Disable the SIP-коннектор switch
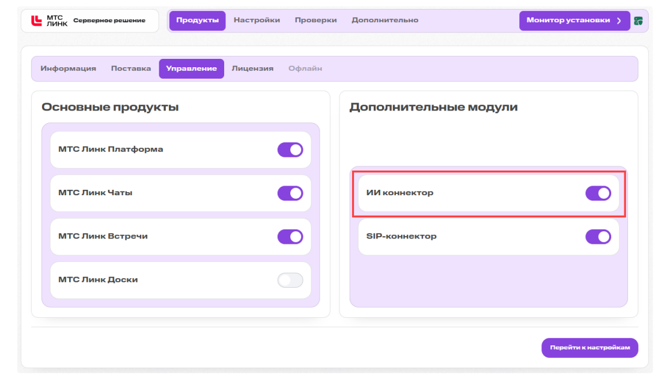 click(598, 237)
